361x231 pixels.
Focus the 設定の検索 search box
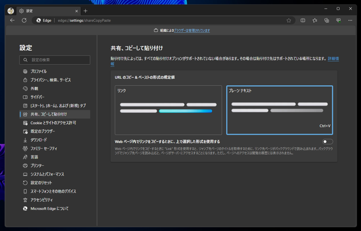coord(55,60)
